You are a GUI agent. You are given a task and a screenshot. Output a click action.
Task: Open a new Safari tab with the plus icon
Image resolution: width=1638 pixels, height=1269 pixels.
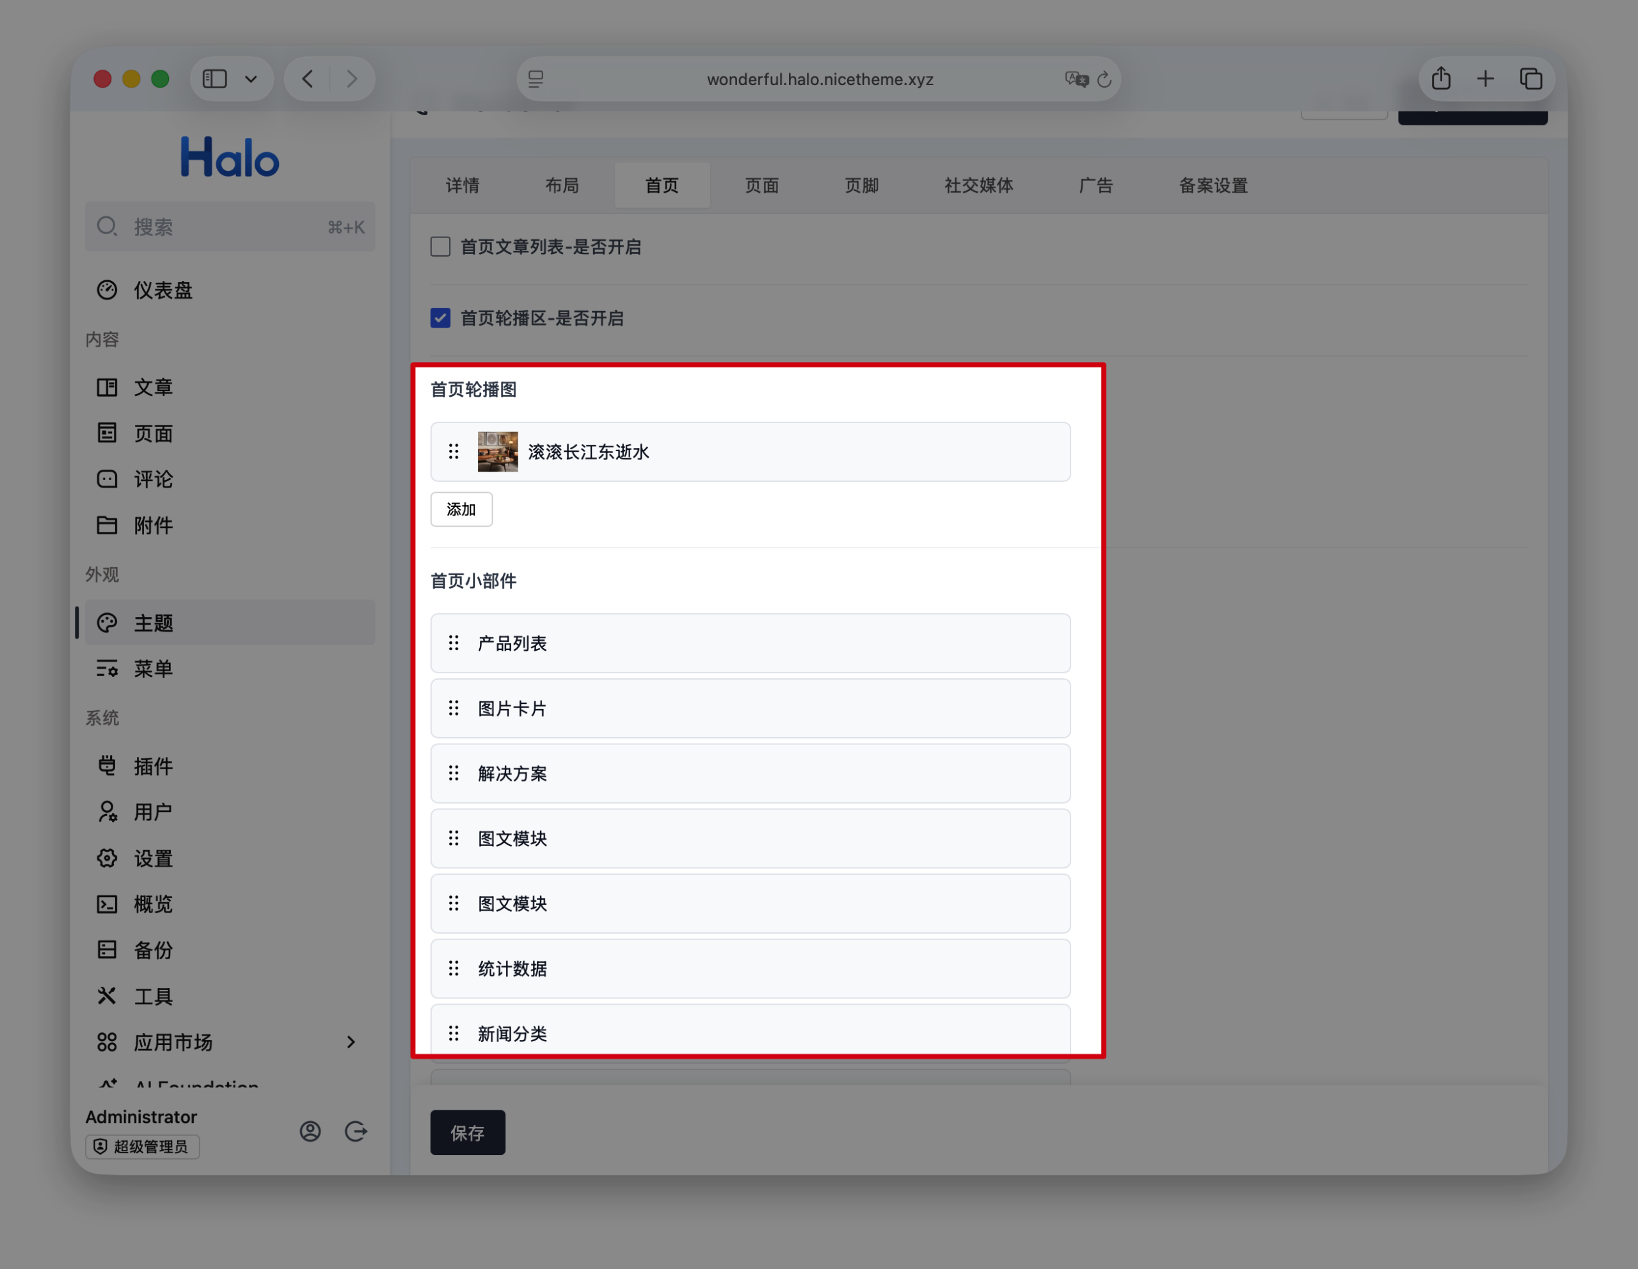point(1485,79)
